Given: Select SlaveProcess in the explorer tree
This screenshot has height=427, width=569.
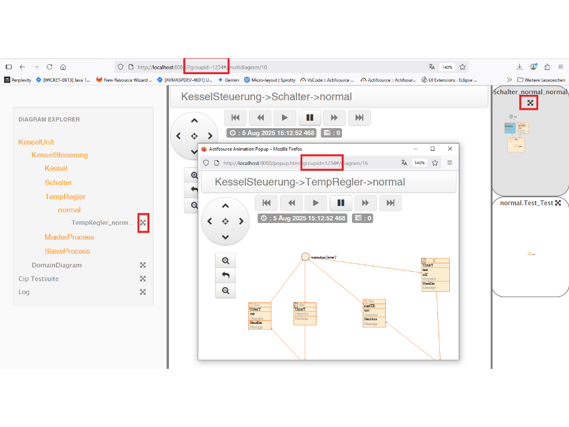Looking at the screenshot, I should pyautogui.click(x=67, y=251).
